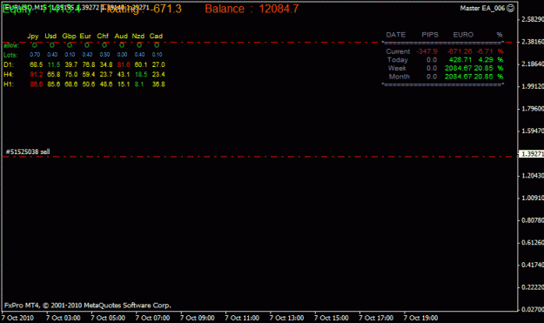Click the smiley face next to Master EA_006
The image size is (544, 323).
point(510,8)
